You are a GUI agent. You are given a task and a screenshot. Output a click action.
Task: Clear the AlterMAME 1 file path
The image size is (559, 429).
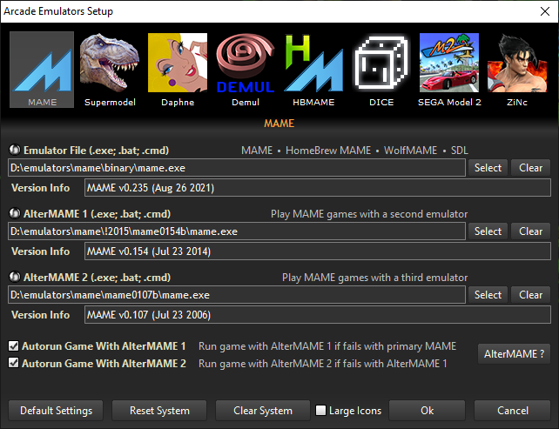pyautogui.click(x=531, y=231)
